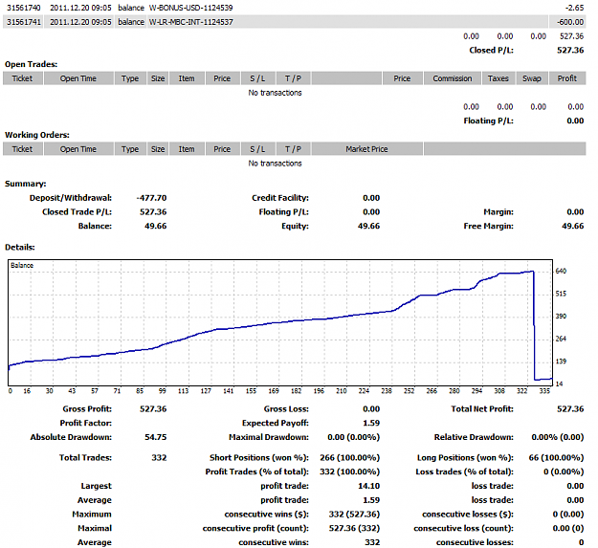Select the W-LR-MBC-INT-1124537 balance row
The image size is (598, 548).
[294, 22]
